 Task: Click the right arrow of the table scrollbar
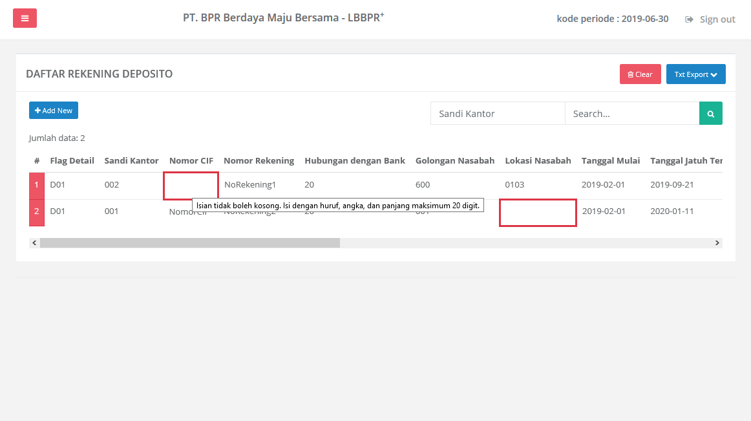tap(717, 243)
